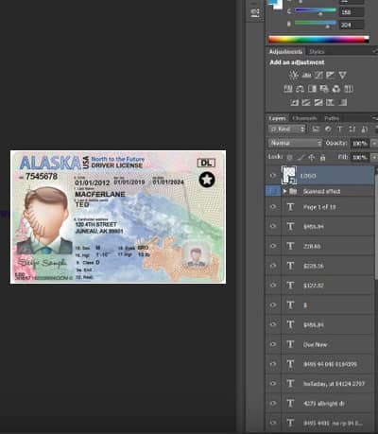
Task: Open the Fill slider arrow
Action: coord(374,157)
